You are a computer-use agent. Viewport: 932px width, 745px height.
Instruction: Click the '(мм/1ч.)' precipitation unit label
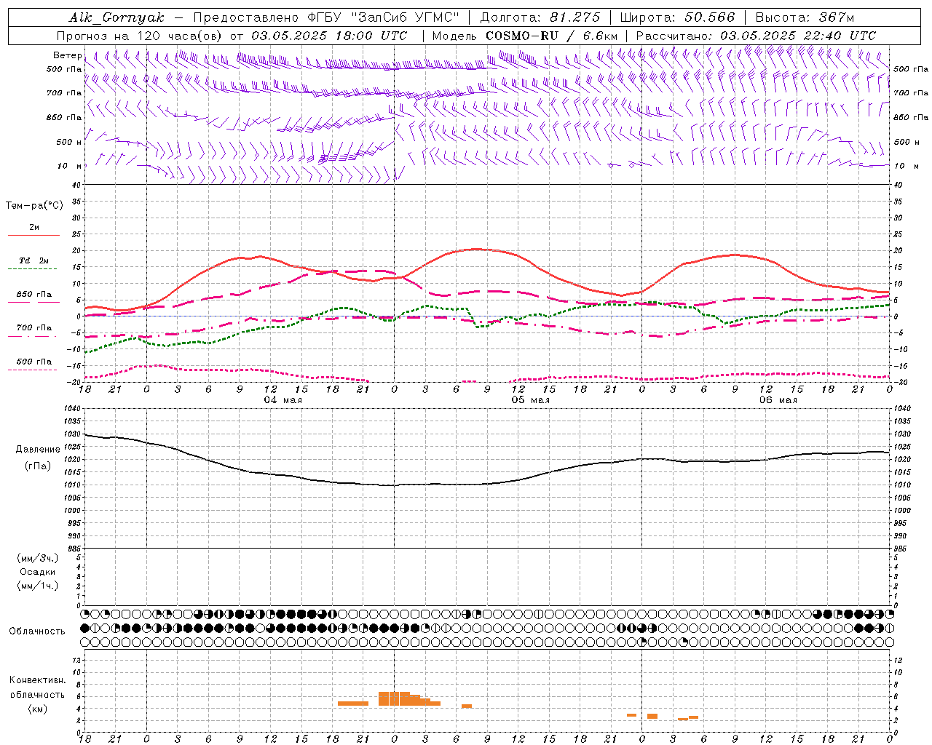click(38, 586)
